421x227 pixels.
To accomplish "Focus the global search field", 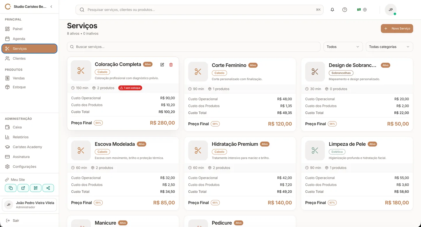I will click(199, 10).
